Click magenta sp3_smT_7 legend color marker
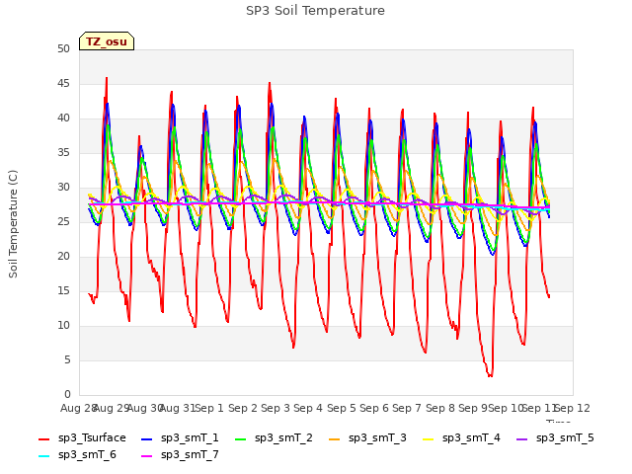 [147, 456]
